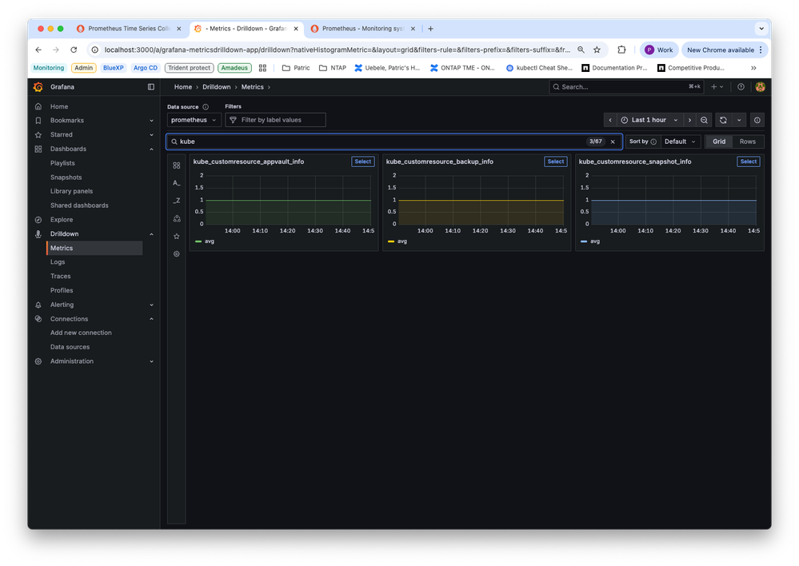The width and height of the screenshot is (799, 566).
Task: Click the refresh dashboard icon
Action: (x=723, y=120)
